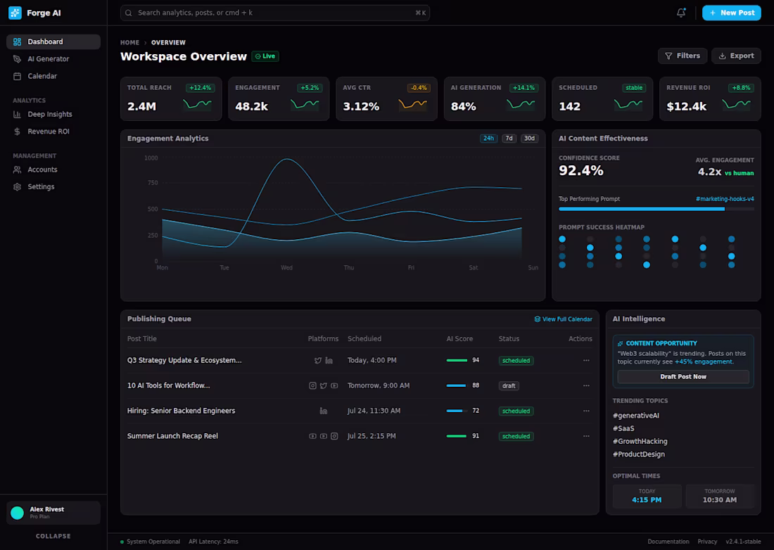Select the 30d time range tab
The height and width of the screenshot is (550, 774).
[x=528, y=138]
